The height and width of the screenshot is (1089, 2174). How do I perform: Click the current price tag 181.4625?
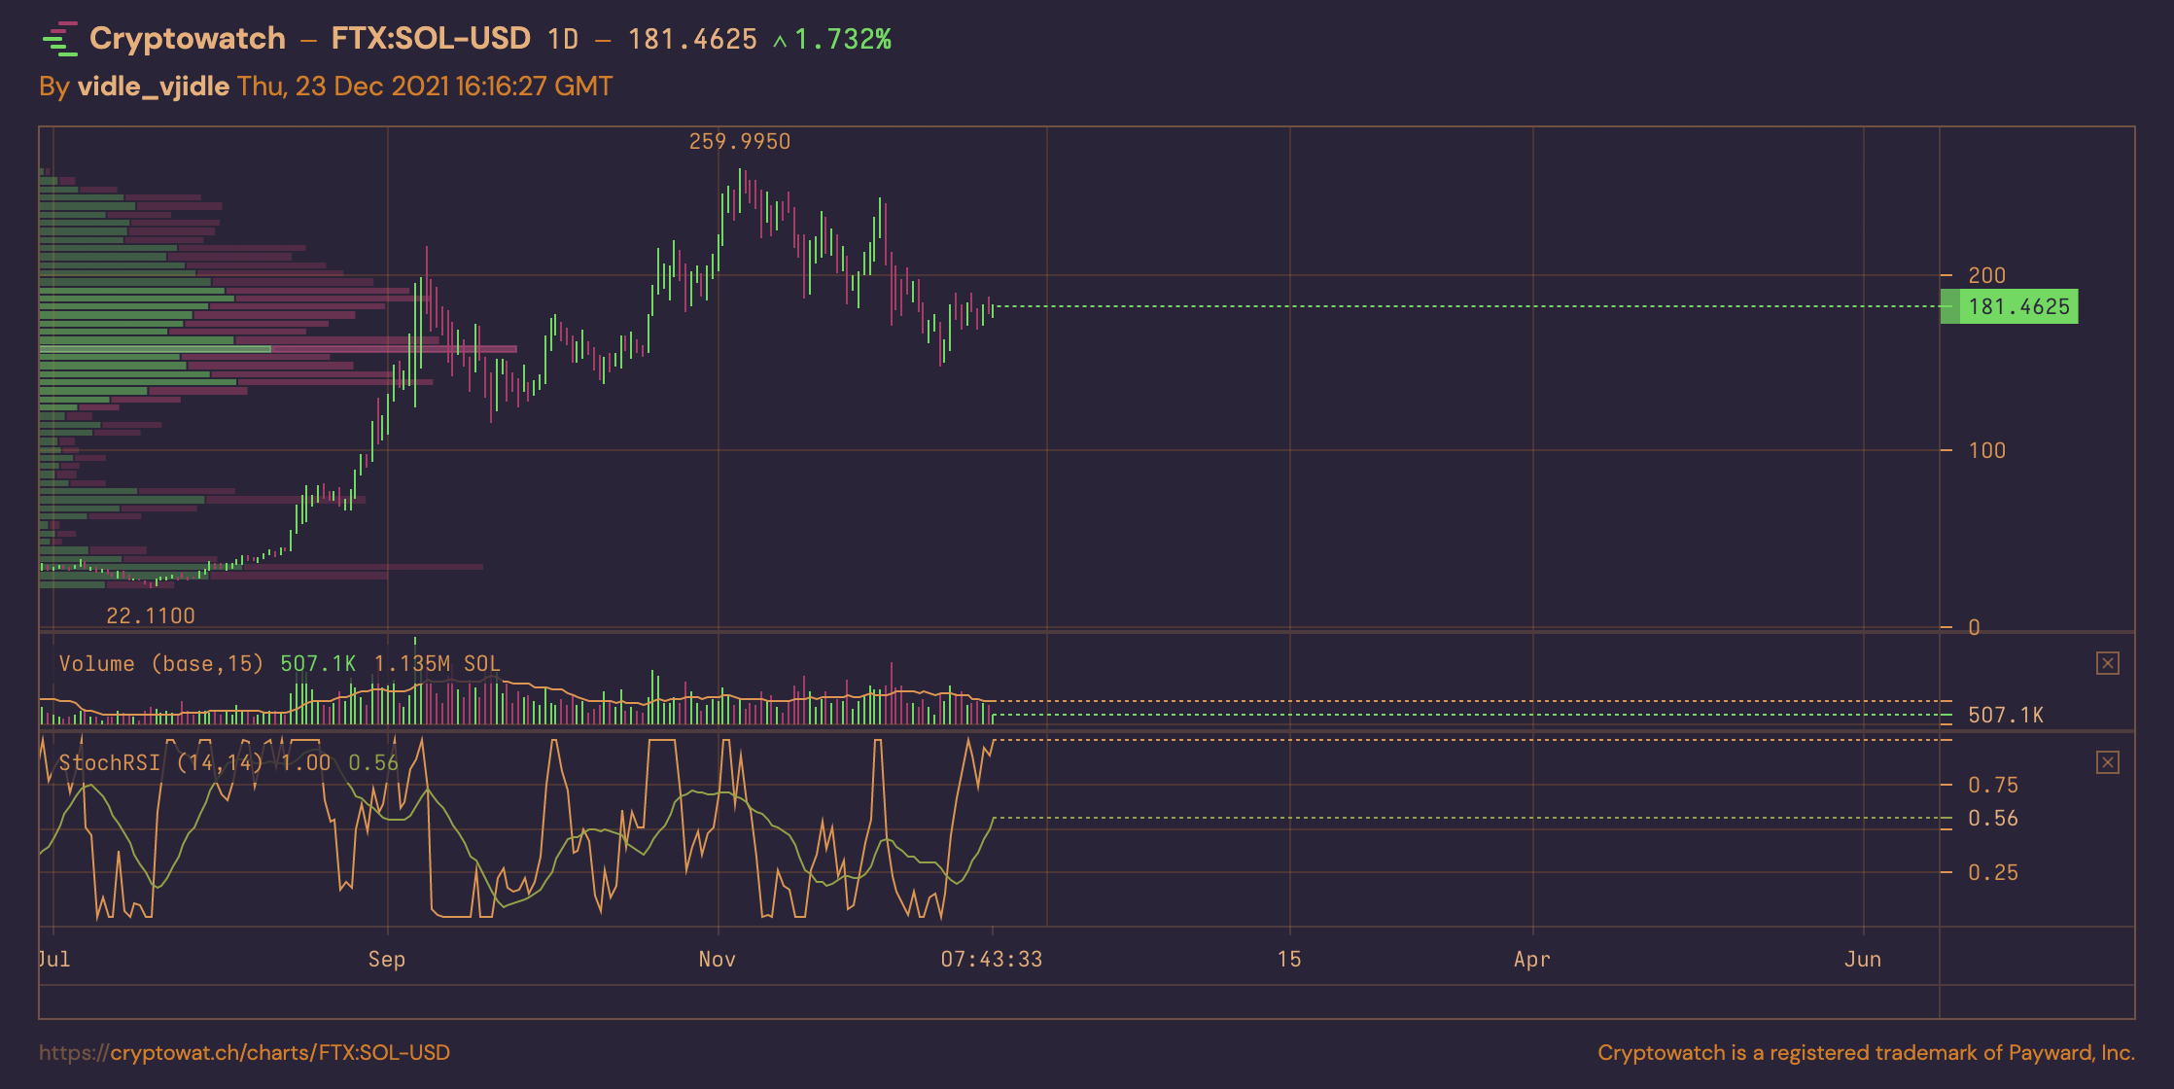pos(2010,306)
